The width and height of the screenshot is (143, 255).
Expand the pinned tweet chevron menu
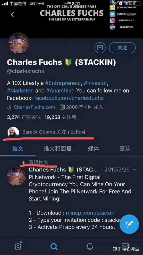click(134, 170)
